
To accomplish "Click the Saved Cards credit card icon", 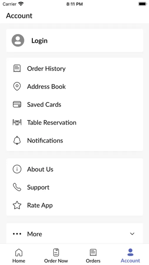I will coord(17,105).
